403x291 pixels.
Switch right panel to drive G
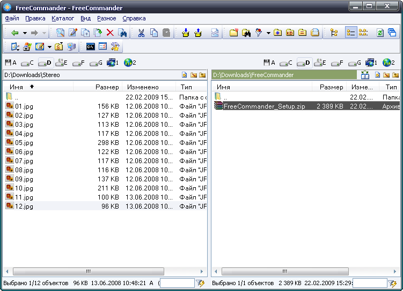tap(354, 63)
